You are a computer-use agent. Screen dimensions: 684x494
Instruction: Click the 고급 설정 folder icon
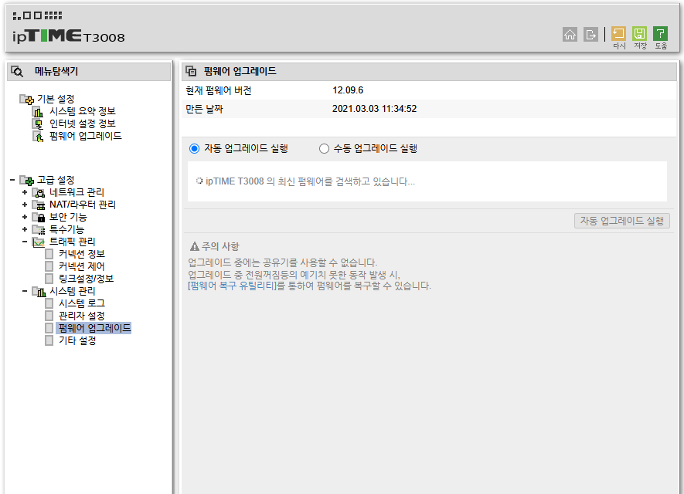coord(26,181)
